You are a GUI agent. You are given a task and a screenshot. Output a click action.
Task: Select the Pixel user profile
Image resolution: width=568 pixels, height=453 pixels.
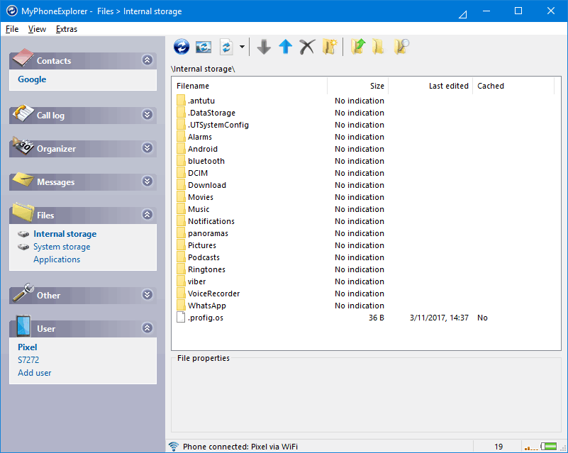point(28,347)
